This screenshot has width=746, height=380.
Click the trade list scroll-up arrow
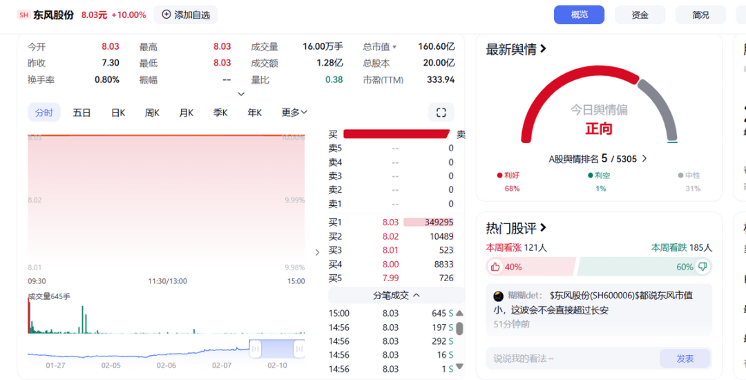pos(459,314)
